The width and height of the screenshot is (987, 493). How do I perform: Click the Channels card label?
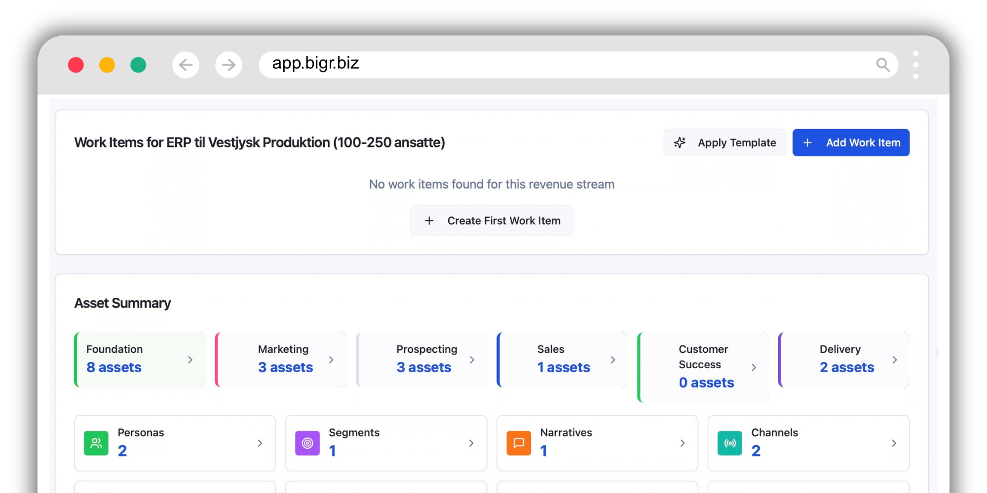pos(774,432)
